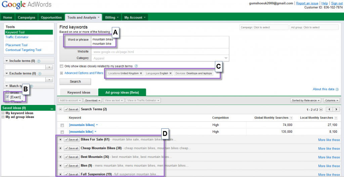The width and height of the screenshot is (344, 177).
Task: Go to next page of results arrow
Action: tap(336, 109)
